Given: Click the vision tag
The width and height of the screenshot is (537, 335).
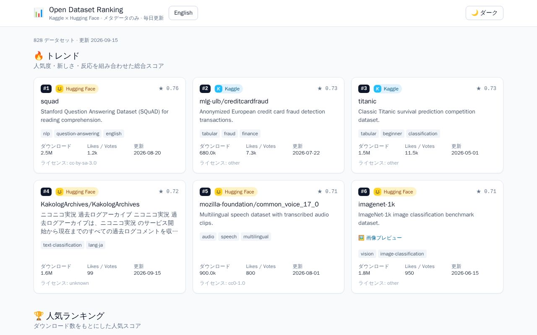Looking at the screenshot, I should pos(367,254).
